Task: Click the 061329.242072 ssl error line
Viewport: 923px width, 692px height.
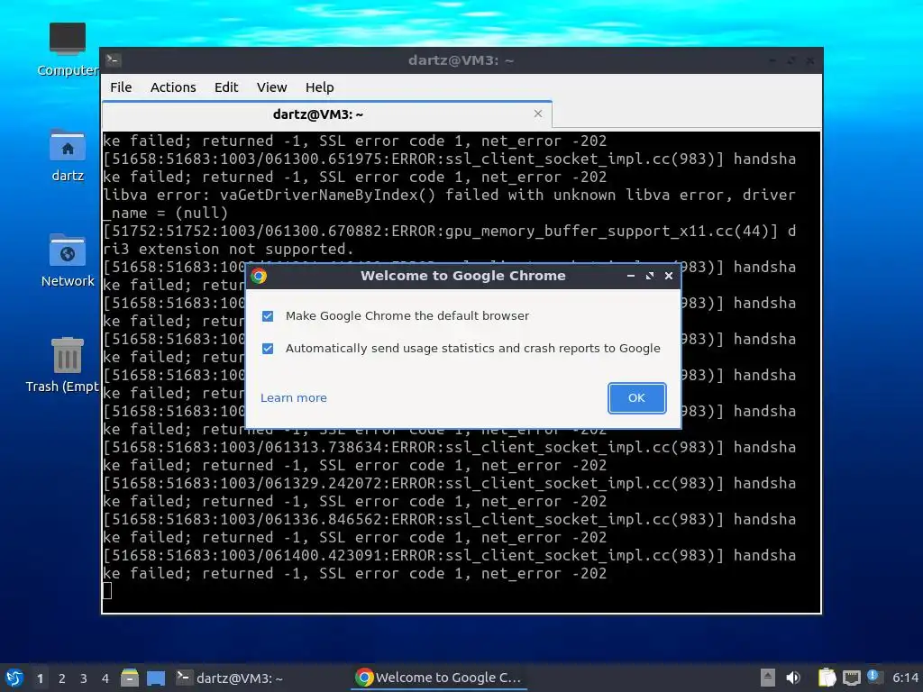Action: tap(449, 483)
